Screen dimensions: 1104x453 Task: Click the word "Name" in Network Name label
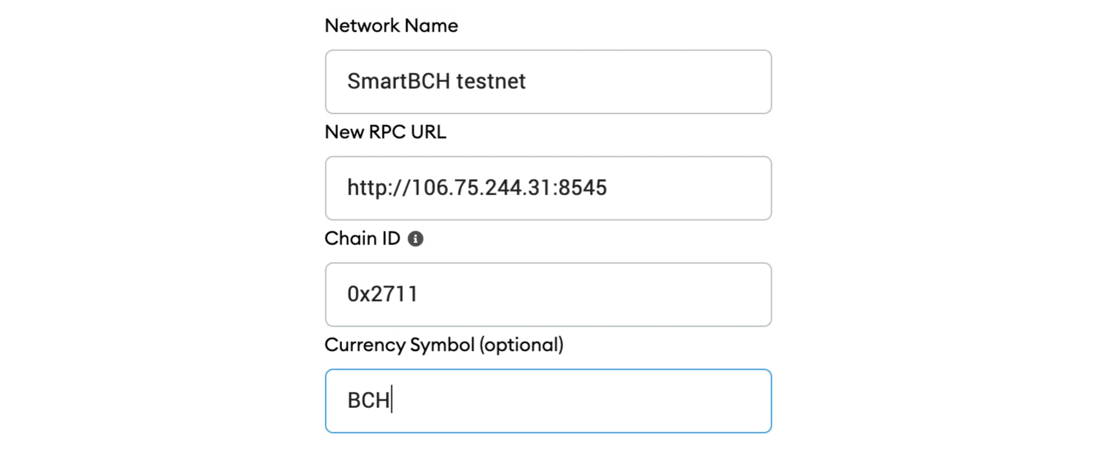click(x=431, y=26)
